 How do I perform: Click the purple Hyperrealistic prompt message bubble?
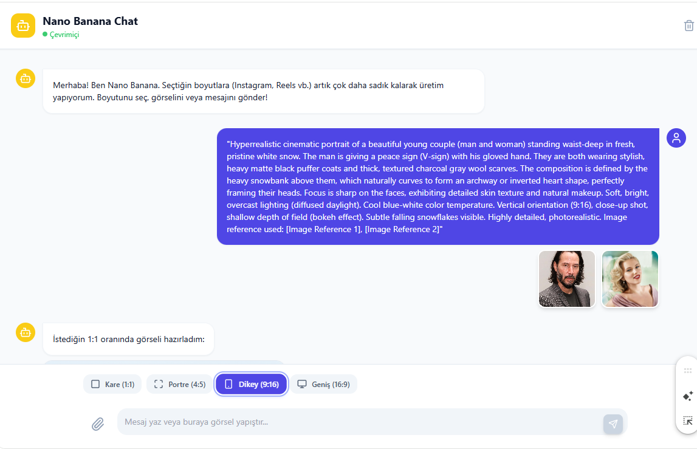tap(438, 187)
